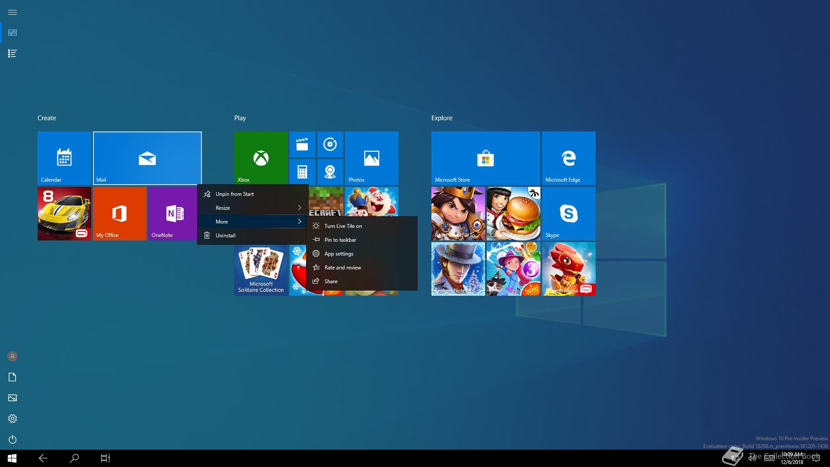Screen dimensions: 830x467
Task: Open the Calculator small tile
Action: (x=302, y=172)
